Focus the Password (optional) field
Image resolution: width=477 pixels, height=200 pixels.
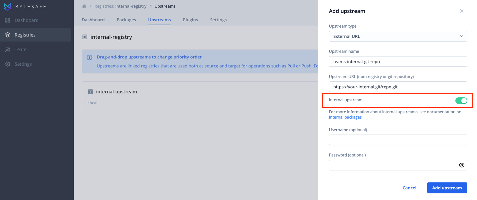tap(398, 165)
